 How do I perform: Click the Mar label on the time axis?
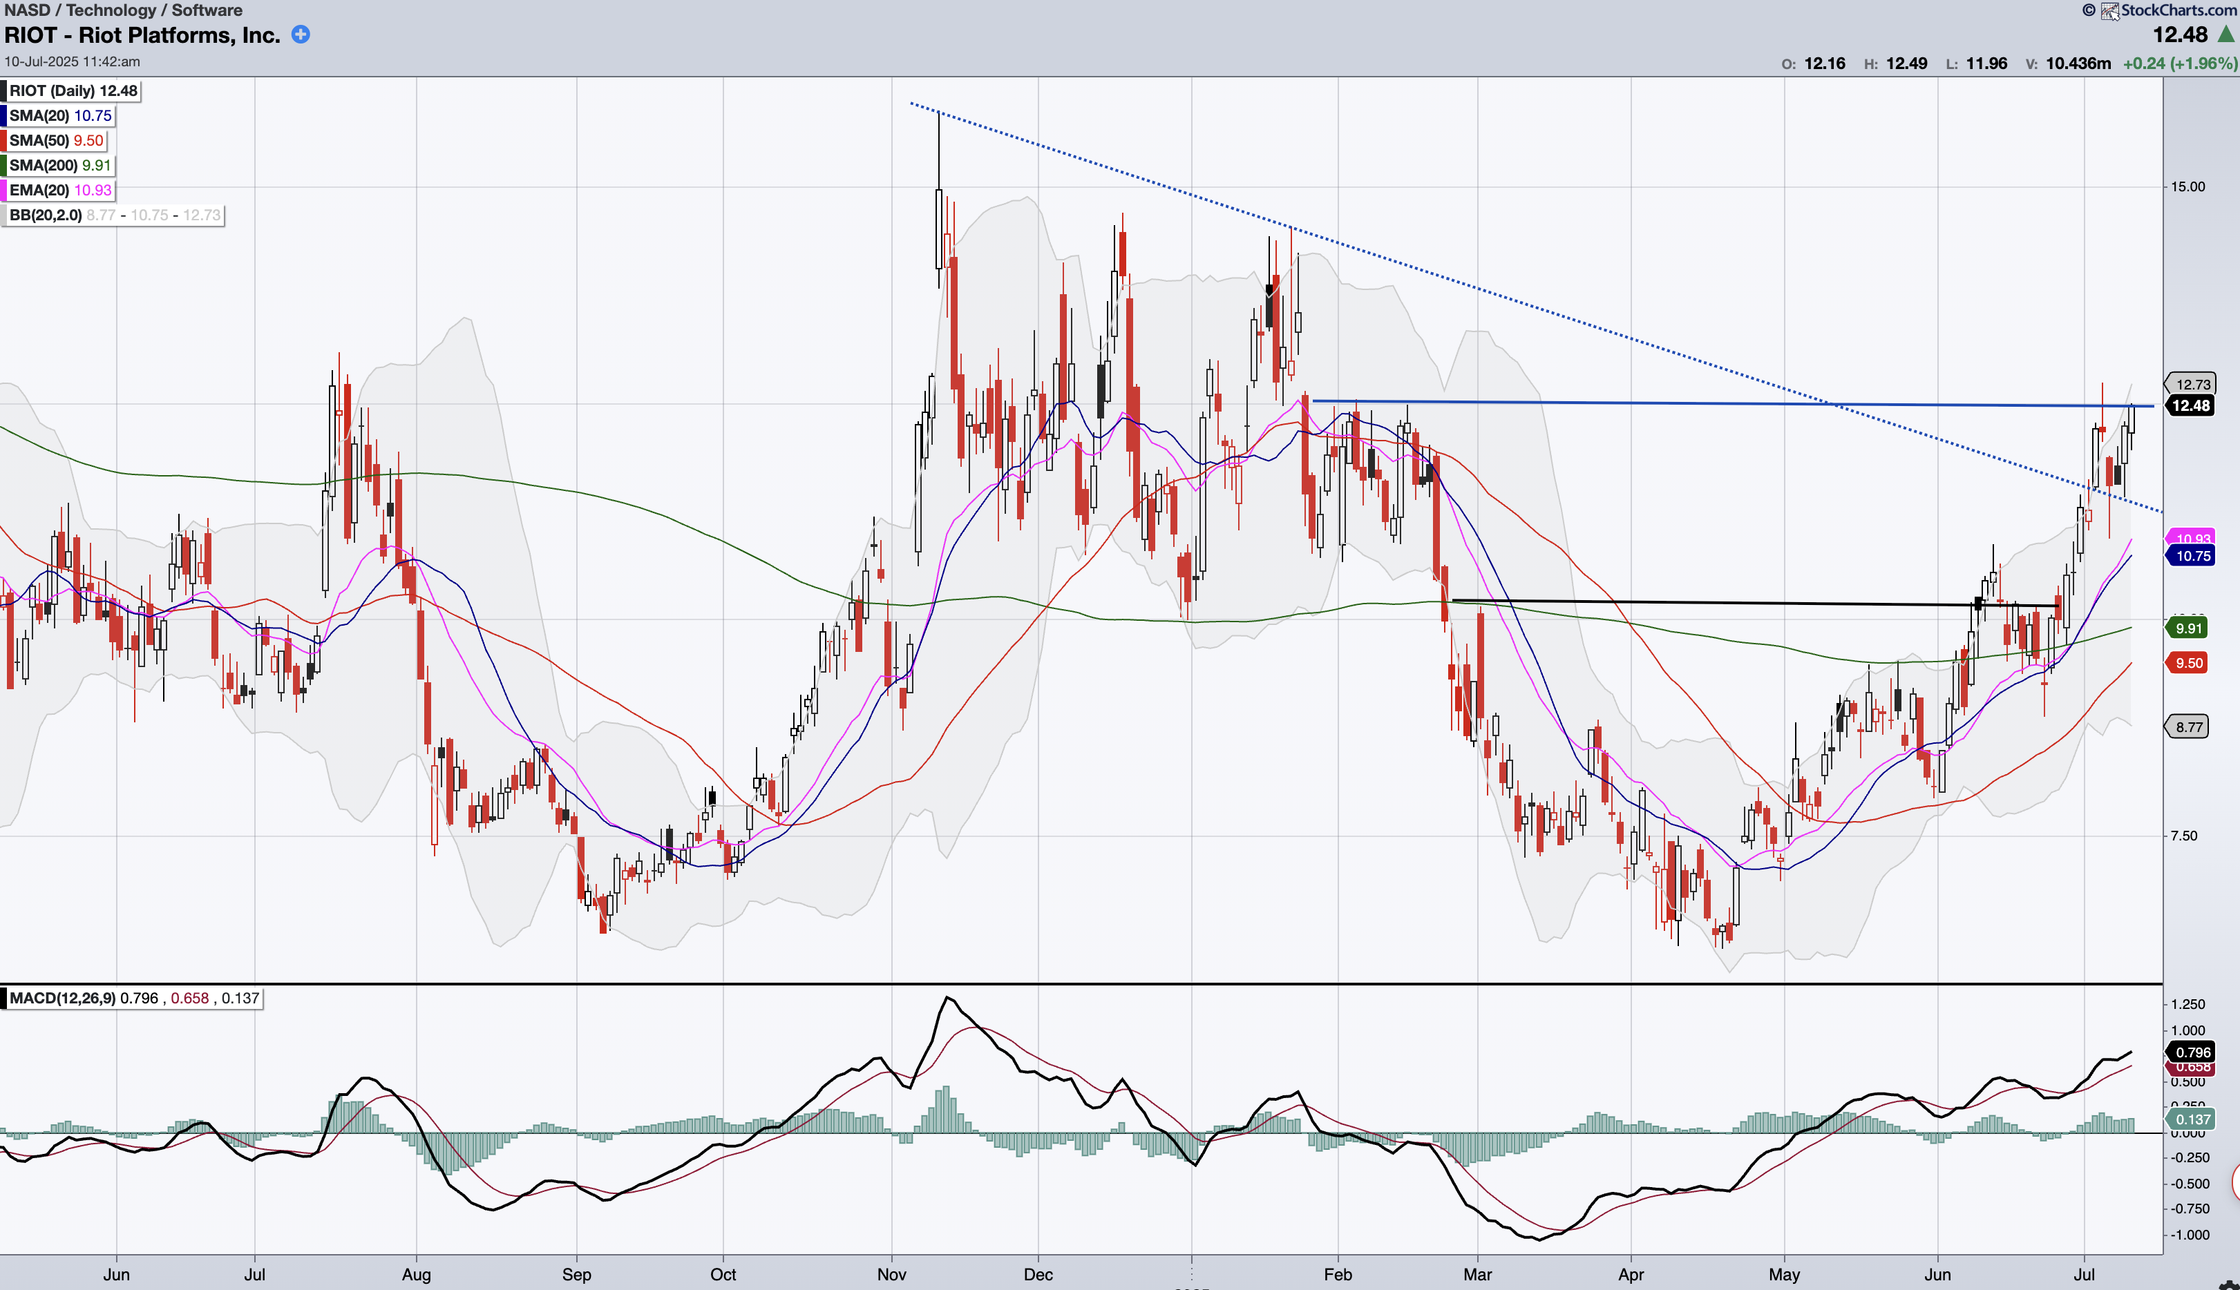click(1477, 1274)
